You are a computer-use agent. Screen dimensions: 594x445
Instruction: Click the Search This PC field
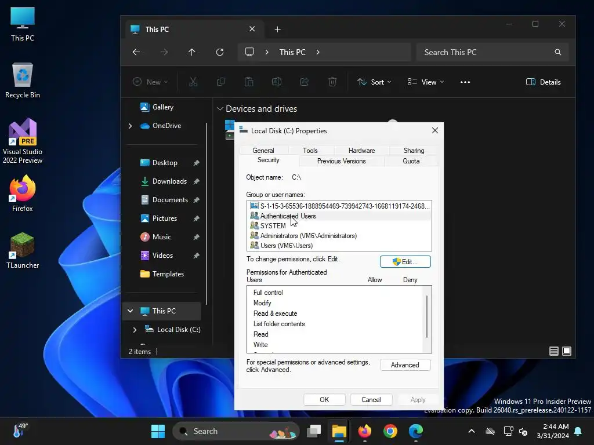point(492,52)
